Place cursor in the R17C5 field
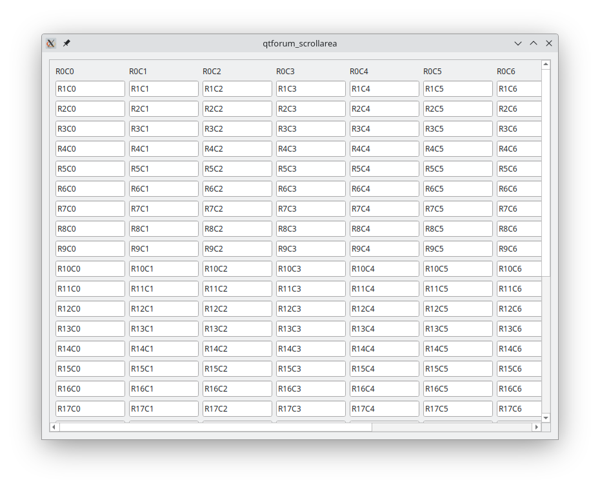 458,409
